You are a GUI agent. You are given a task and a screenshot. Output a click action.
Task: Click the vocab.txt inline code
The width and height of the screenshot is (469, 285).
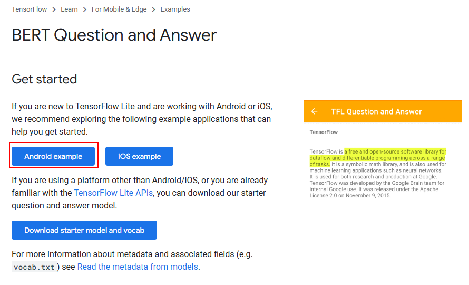(34, 267)
